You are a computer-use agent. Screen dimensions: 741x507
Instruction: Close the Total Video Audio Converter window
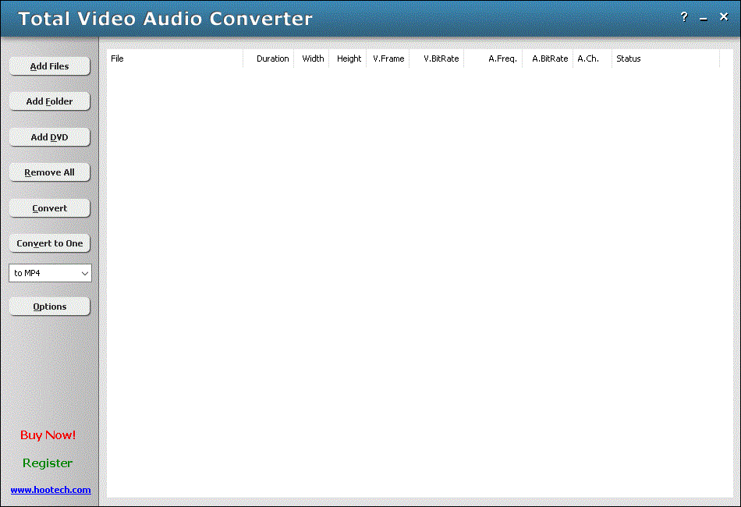tap(724, 17)
